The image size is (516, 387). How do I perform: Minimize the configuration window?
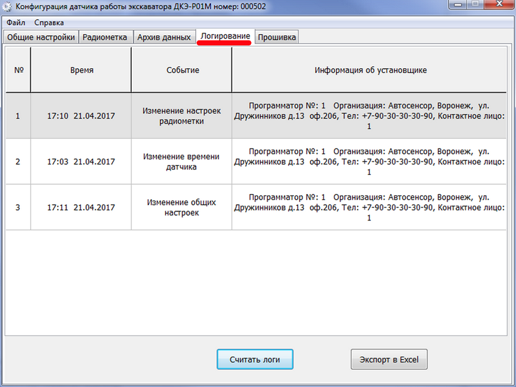click(x=459, y=5)
